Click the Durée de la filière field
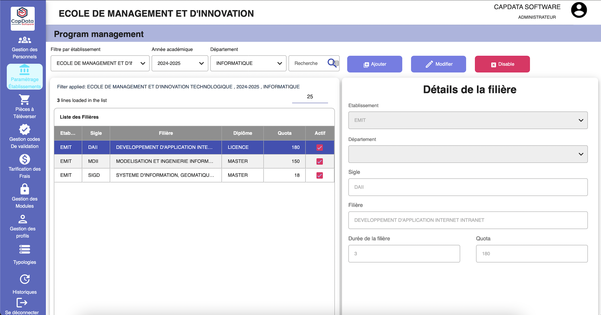Screen dimensions: 601x315 point(404,254)
